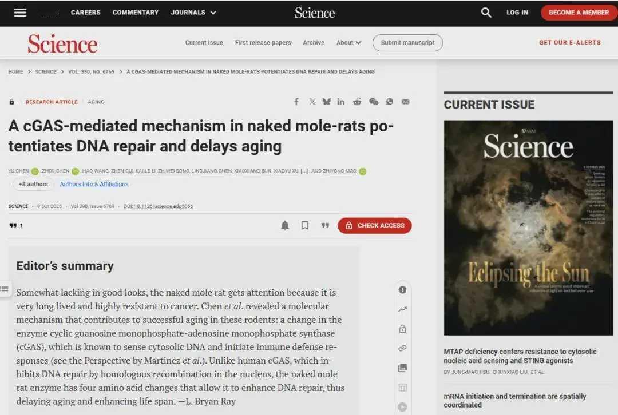Viewport: 618px width, 415px height.
Task: Click Become a Member button
Action: (579, 13)
